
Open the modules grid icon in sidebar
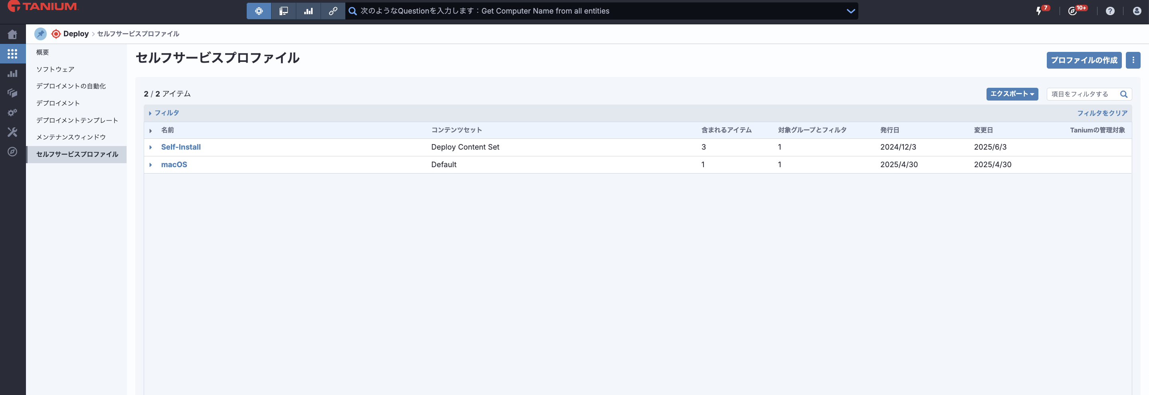(x=12, y=54)
